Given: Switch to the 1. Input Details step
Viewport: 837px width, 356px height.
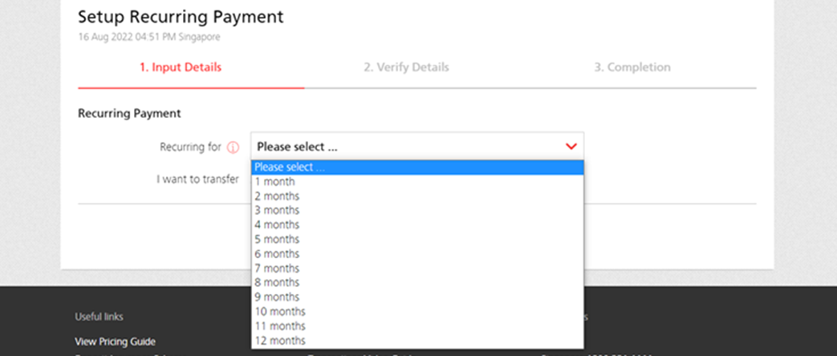Looking at the screenshot, I should (x=181, y=67).
